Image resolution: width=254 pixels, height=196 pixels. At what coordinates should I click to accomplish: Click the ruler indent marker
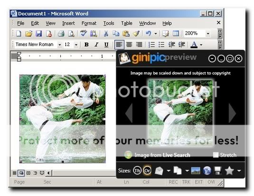[x=19, y=56]
